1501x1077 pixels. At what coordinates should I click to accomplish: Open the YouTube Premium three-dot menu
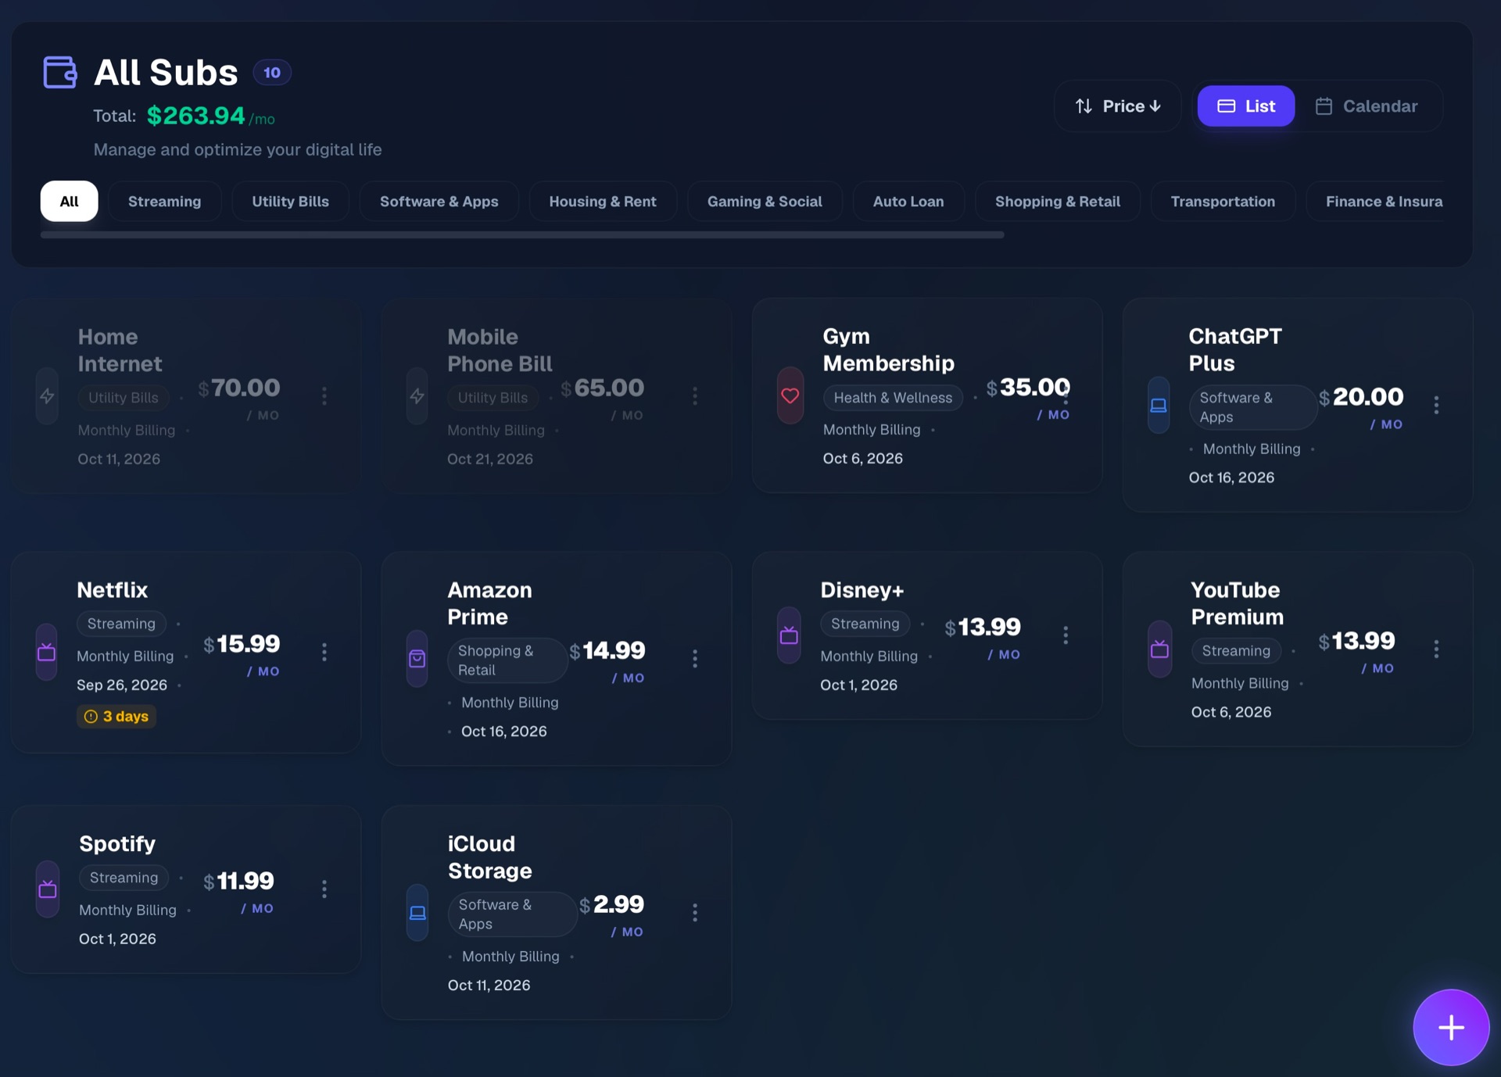pos(1436,649)
